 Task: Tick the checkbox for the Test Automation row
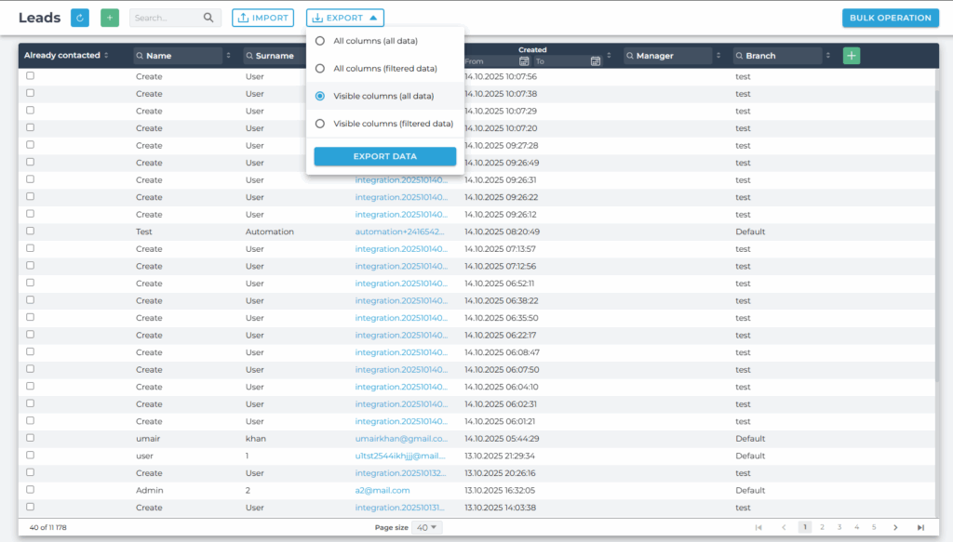pos(31,231)
